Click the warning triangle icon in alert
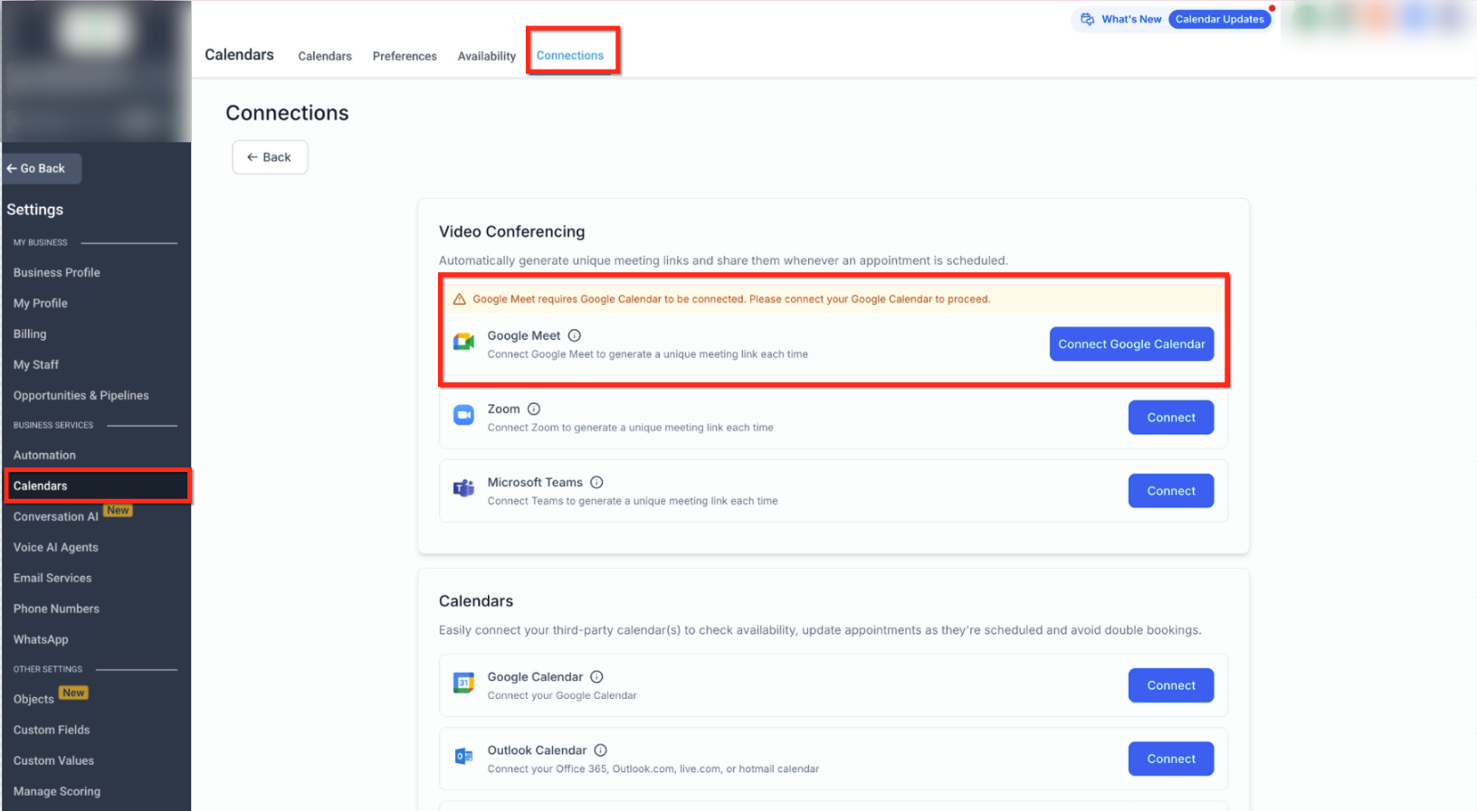The height and width of the screenshot is (811, 1477). click(x=459, y=298)
